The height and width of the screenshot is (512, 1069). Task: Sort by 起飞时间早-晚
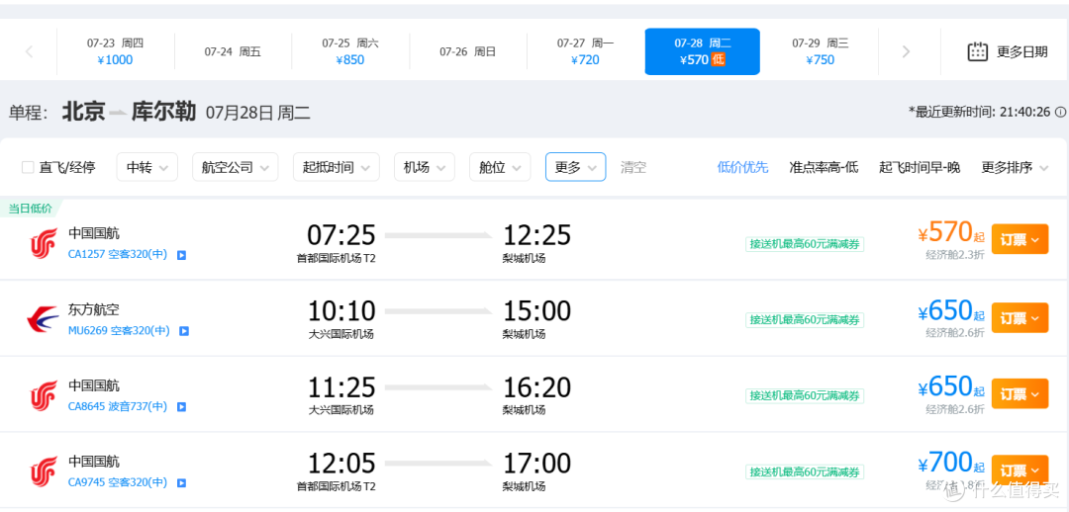(x=920, y=167)
